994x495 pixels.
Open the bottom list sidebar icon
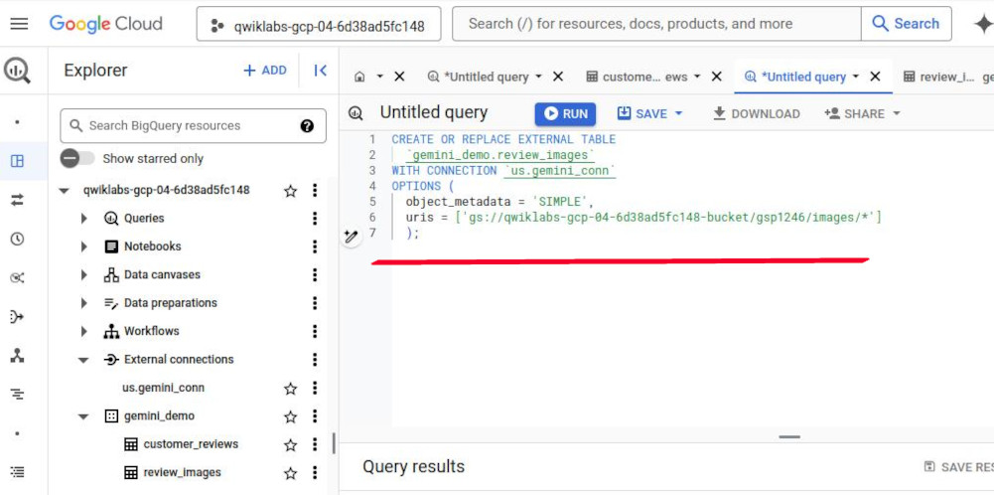[x=17, y=471]
